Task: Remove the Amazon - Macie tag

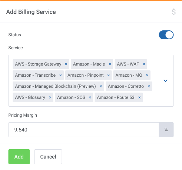Action: click(110, 64)
